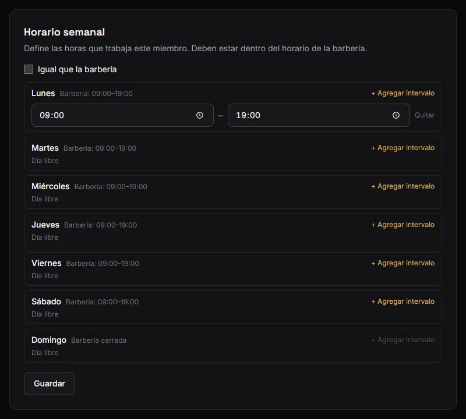This screenshot has width=466, height=419.
Task: Click the description starting 'Define las horas'
Action: pos(195,48)
